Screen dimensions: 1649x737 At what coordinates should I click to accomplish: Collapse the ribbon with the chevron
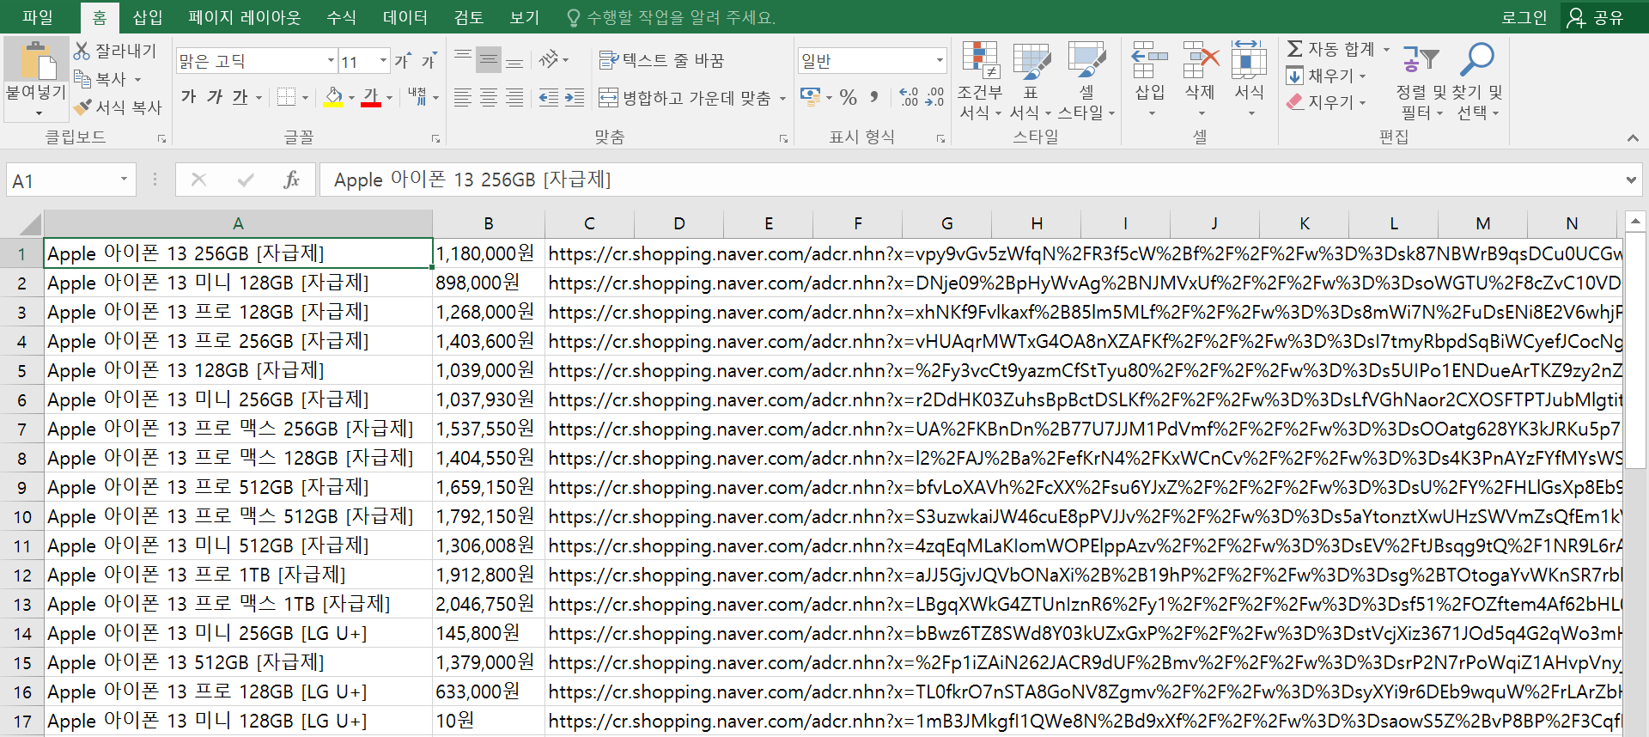1633,137
